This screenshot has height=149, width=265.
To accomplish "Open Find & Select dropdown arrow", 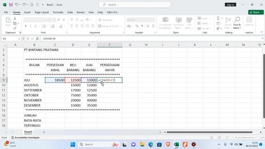I will 240,28.
